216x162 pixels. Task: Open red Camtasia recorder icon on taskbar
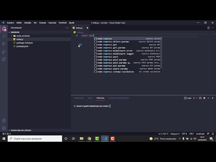(x=112, y=139)
